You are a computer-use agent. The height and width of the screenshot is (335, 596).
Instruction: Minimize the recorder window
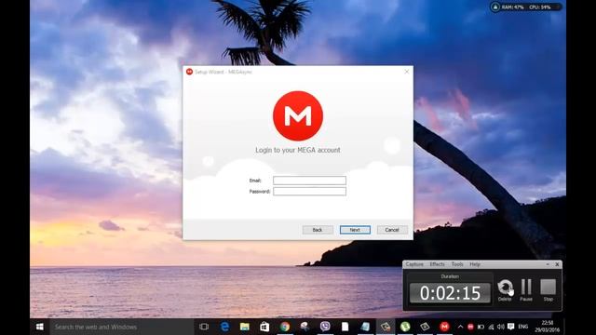(548, 264)
